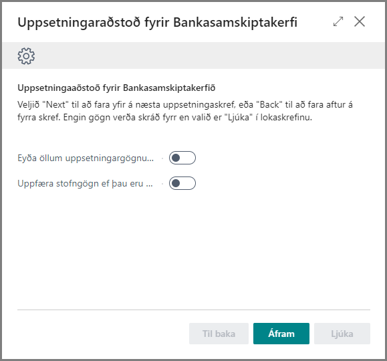
Task: Select the Uppfæra stofngögn ef þau eru label
Action: point(85,184)
